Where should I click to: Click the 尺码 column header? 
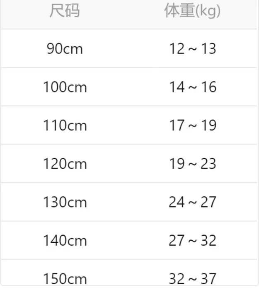pos(64,11)
